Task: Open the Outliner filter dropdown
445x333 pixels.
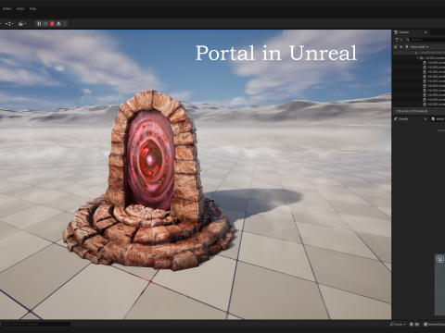Action: [399, 40]
